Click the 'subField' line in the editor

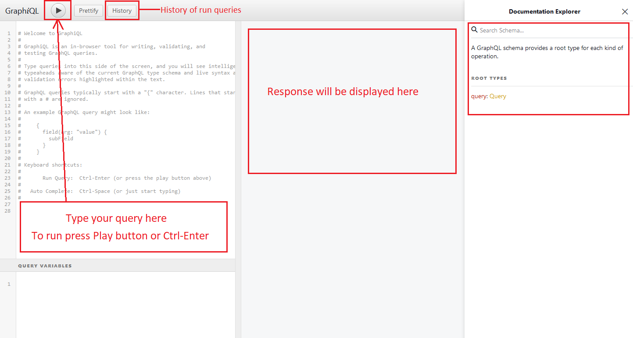(x=46, y=139)
